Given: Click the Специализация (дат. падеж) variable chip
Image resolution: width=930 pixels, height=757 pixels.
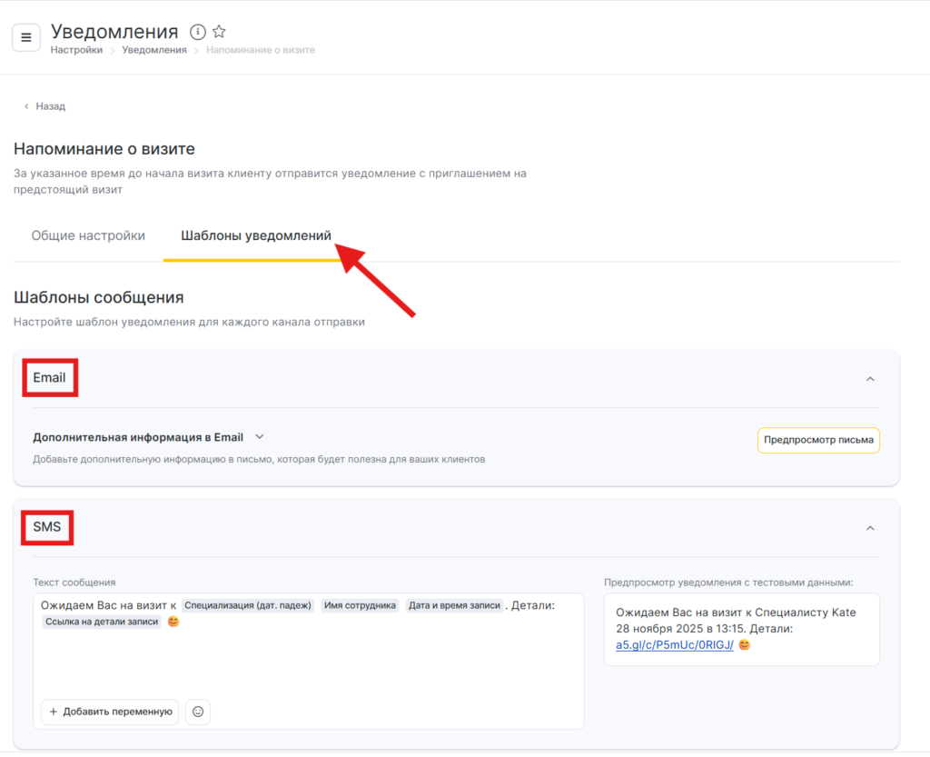Looking at the screenshot, I should coord(247,605).
